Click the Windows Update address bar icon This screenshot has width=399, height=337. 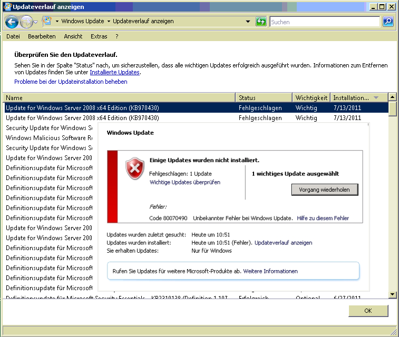tap(47, 21)
